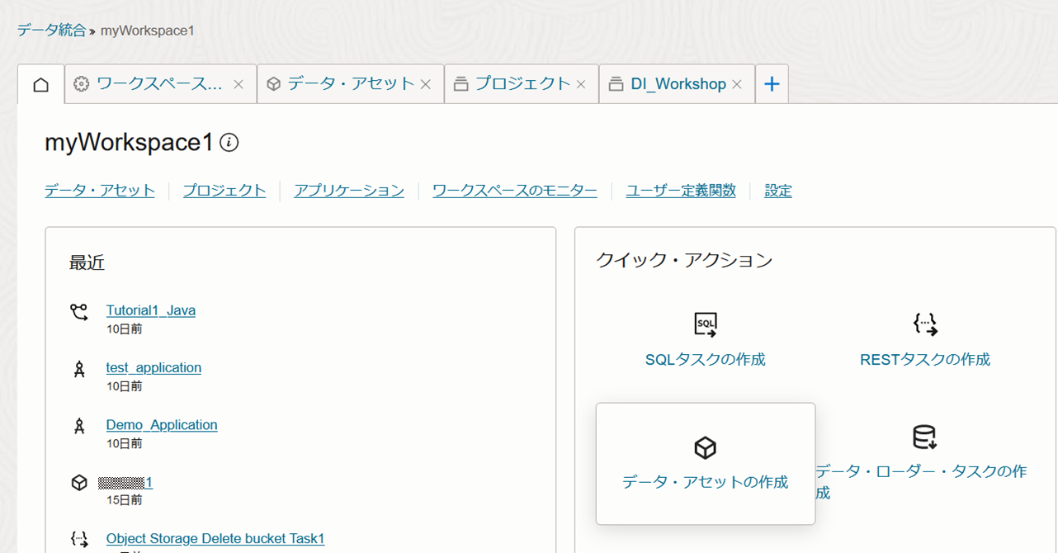Click the cube icon beside the 15日前 item
Viewport: 1058px width, 553px height.
click(x=79, y=483)
